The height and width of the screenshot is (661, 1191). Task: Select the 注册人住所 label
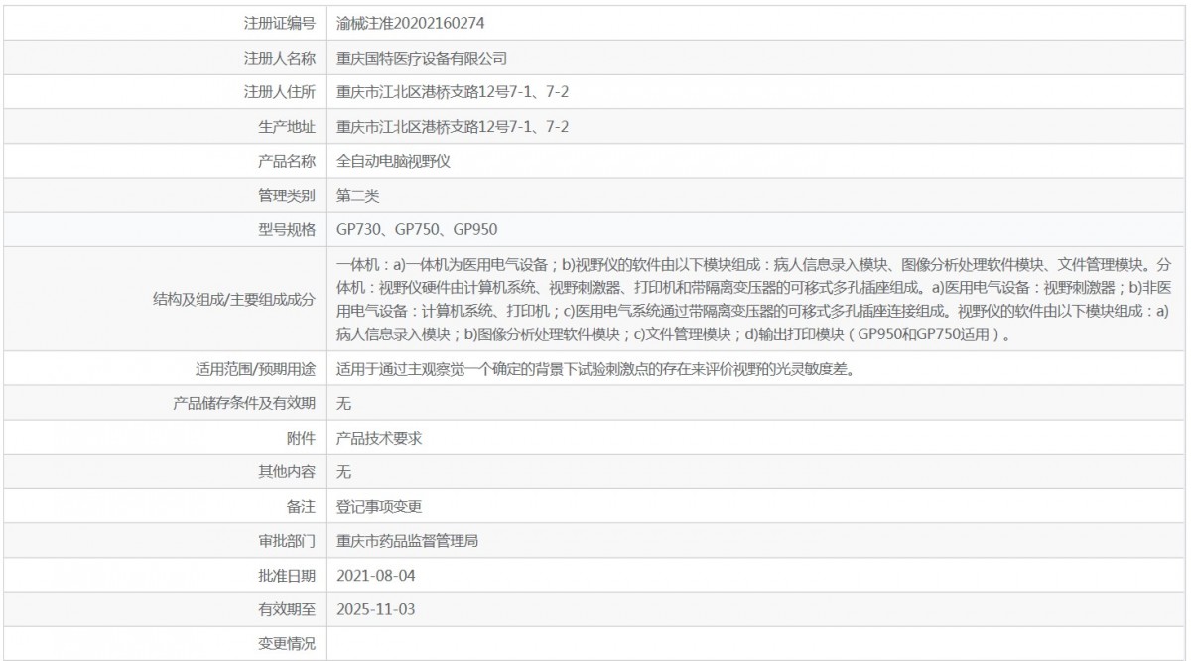tap(280, 92)
